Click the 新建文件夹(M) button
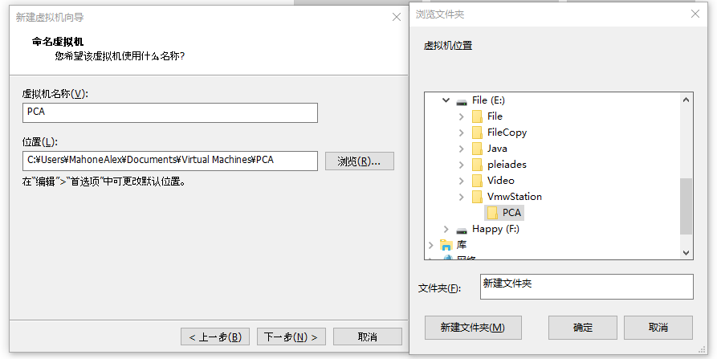This screenshot has height=359, width=717. point(473,328)
